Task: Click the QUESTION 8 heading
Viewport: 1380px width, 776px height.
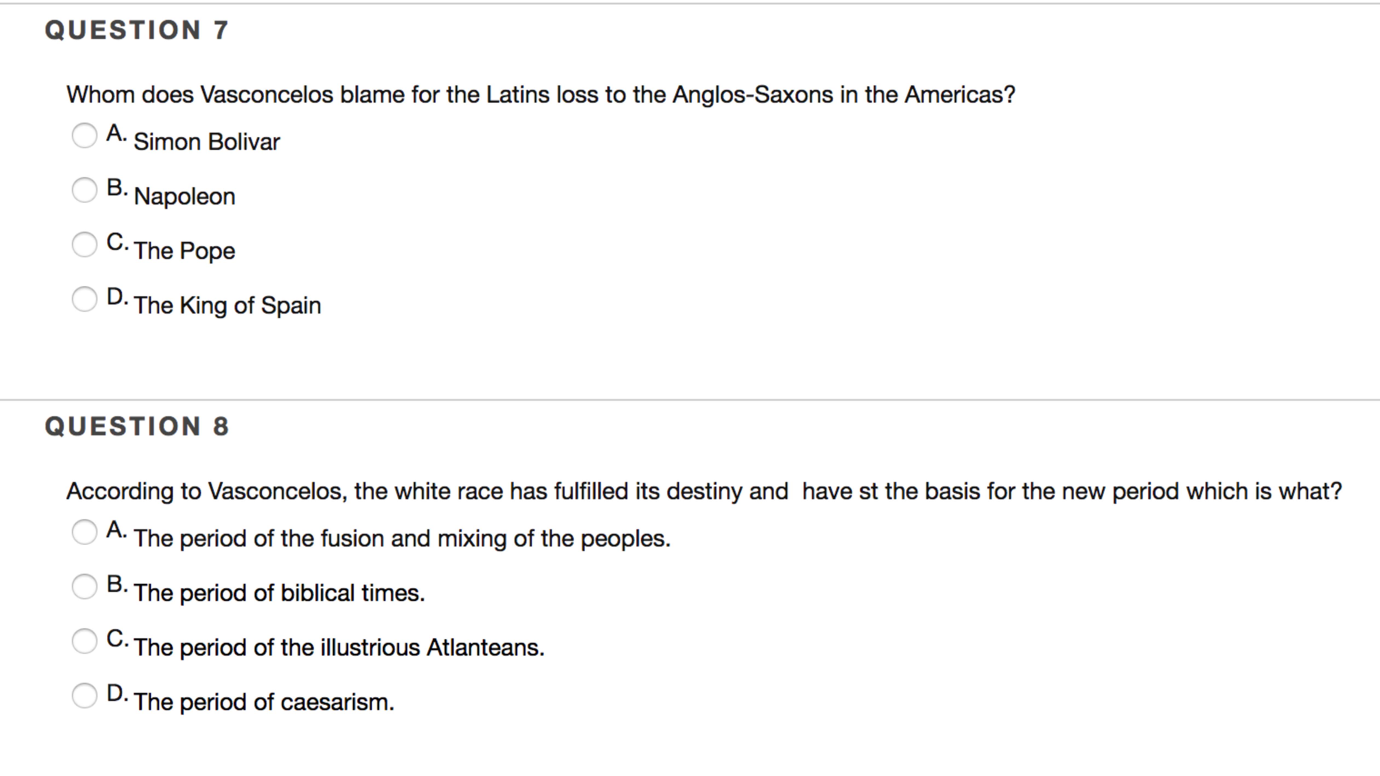Action: pos(137,426)
